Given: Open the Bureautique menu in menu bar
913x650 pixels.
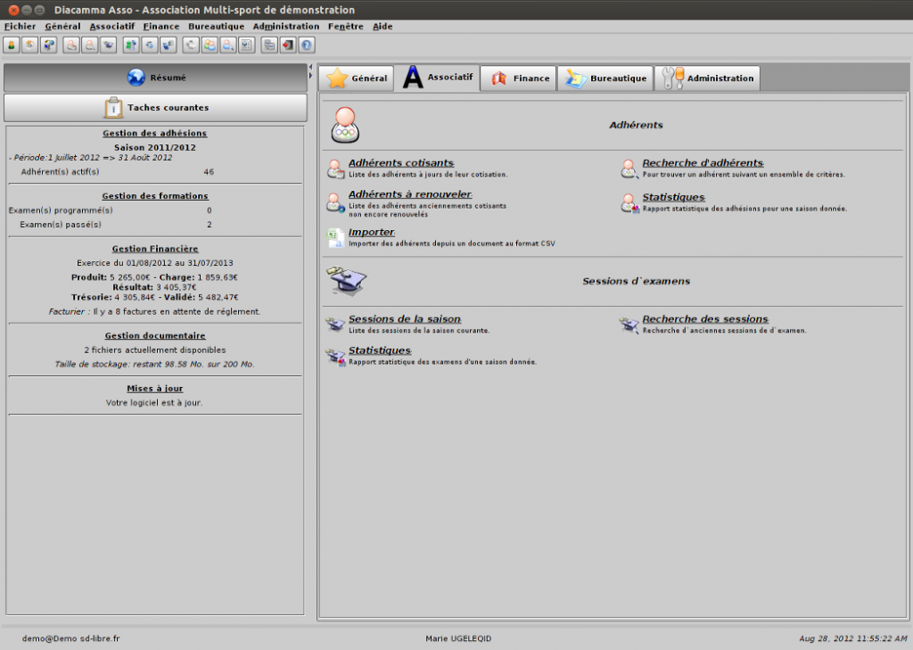Looking at the screenshot, I should [x=216, y=26].
